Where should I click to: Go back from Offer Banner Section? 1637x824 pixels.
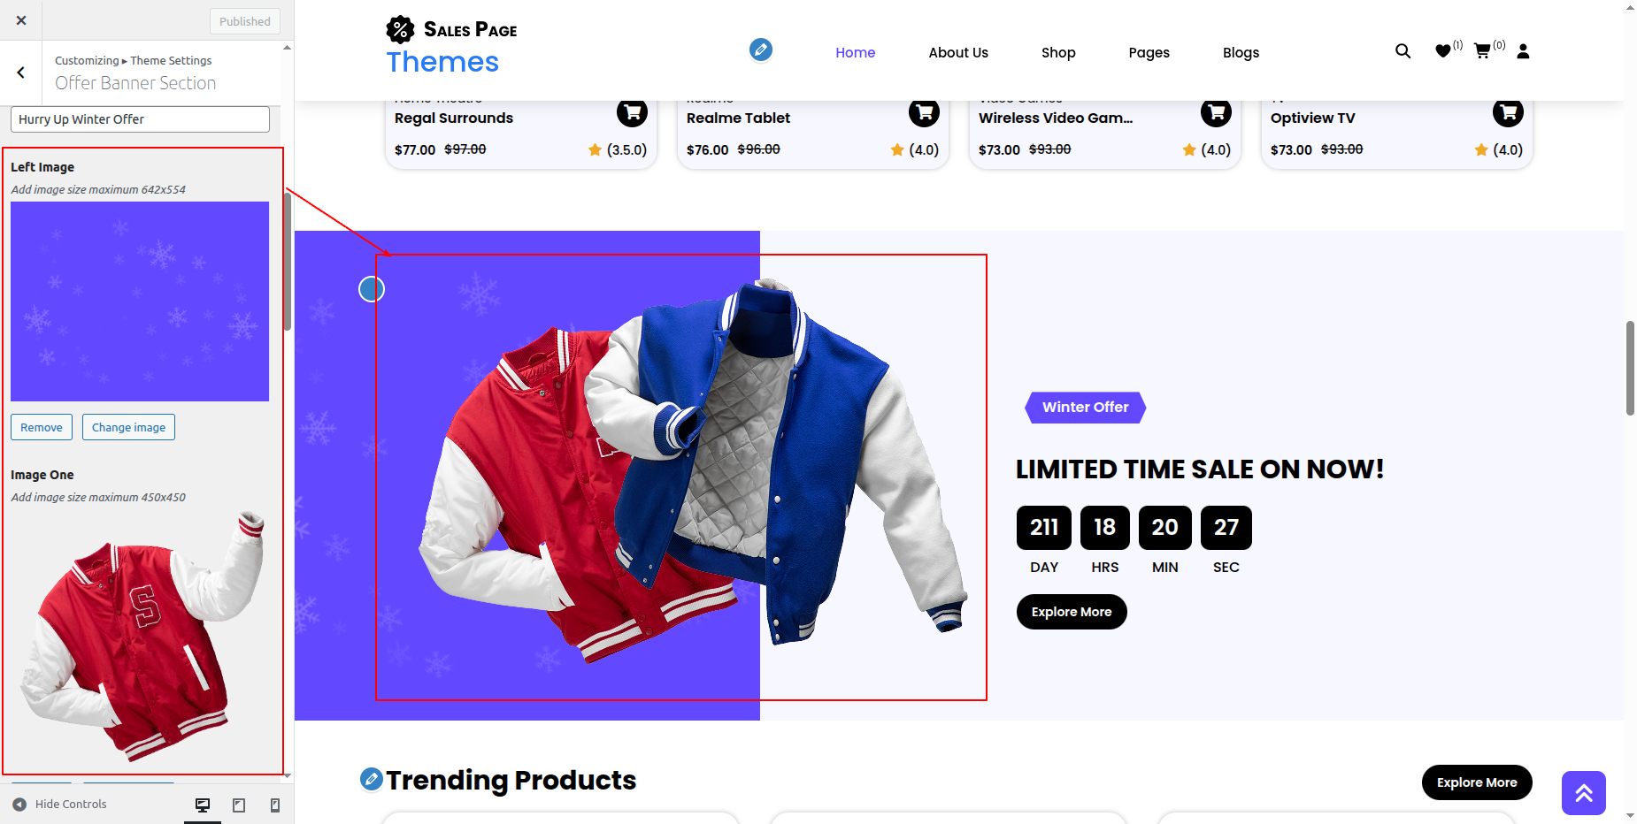coord(21,72)
